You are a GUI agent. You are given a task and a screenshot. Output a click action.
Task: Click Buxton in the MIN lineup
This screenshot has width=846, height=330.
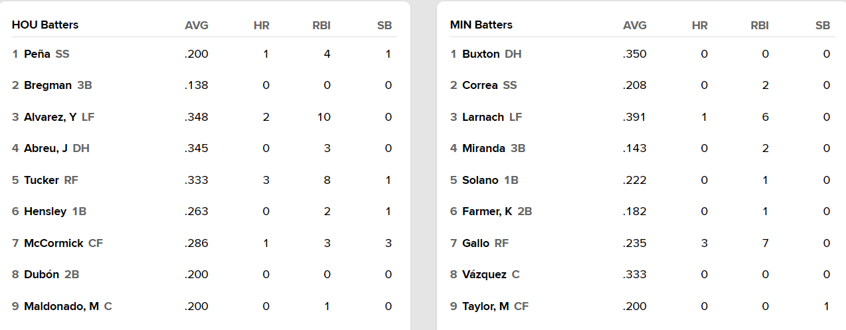point(481,54)
